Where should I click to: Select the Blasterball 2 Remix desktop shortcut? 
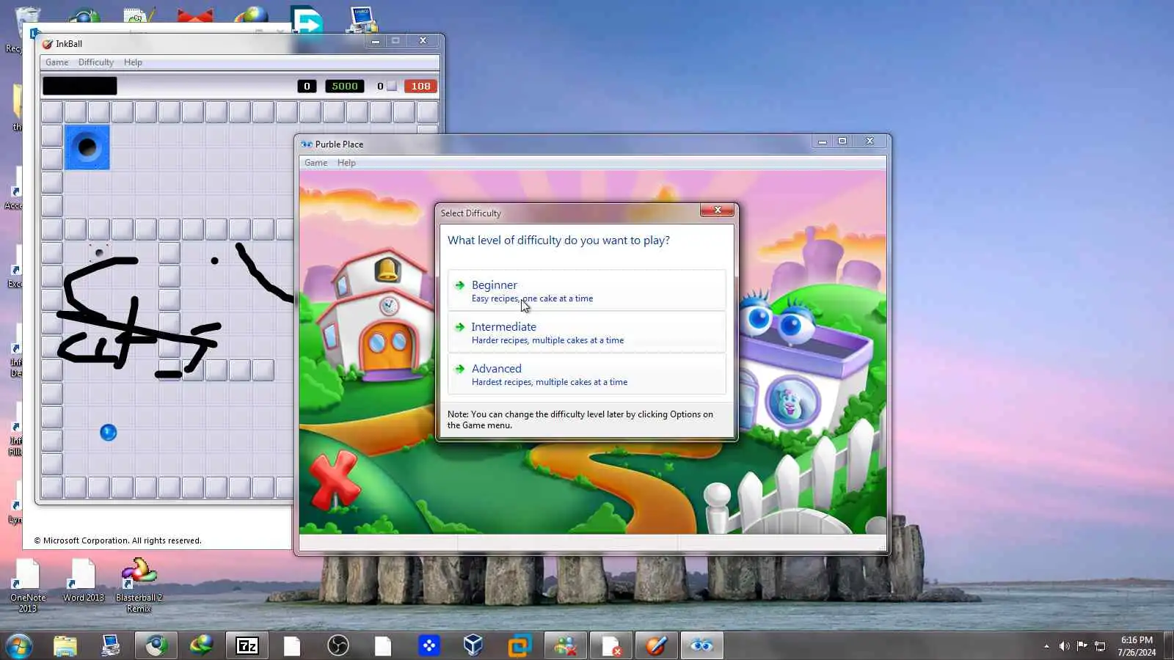click(x=139, y=586)
